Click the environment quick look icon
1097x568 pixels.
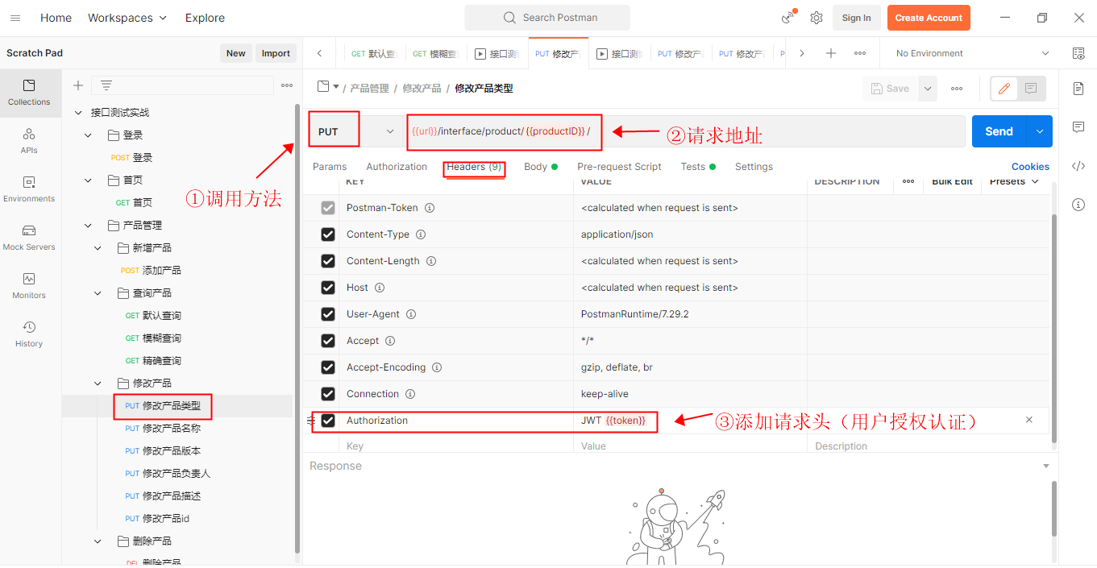(x=1078, y=53)
